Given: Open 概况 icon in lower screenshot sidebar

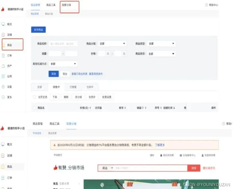Looking at the screenshot, I should point(3,144).
